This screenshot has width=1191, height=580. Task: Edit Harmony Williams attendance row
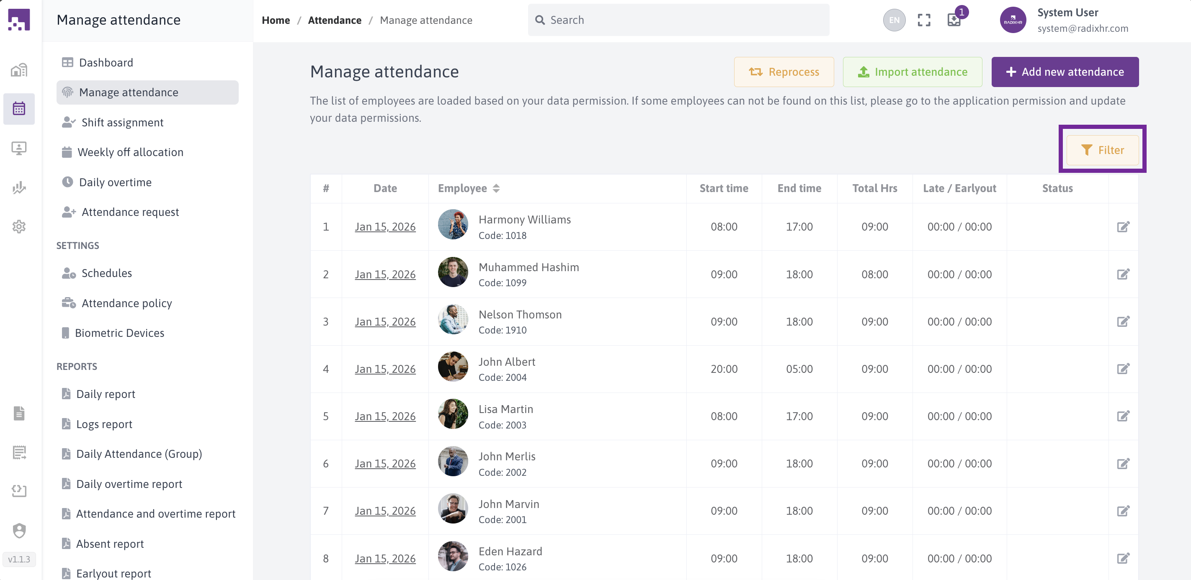(1123, 227)
